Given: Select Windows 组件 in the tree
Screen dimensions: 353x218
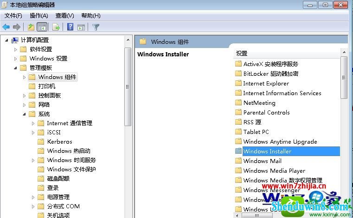Looking at the screenshot, I should click(57, 77).
